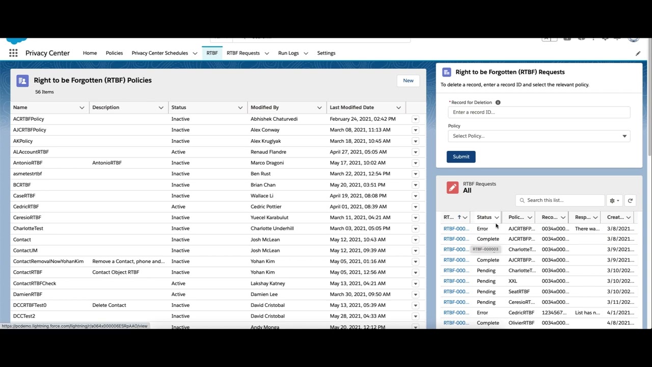
Task: Open row actions for AntonioRTBF
Action: click(415, 163)
